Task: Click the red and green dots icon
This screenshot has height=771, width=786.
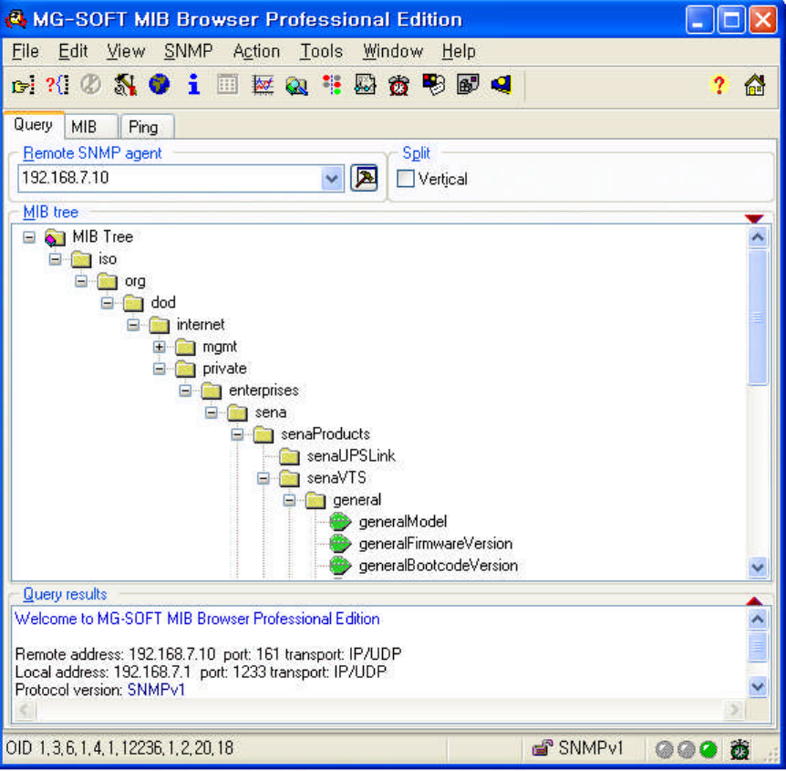Action: click(332, 85)
